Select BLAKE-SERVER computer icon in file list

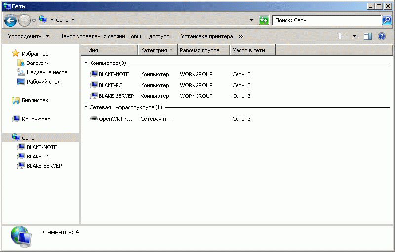pyautogui.click(x=93, y=95)
